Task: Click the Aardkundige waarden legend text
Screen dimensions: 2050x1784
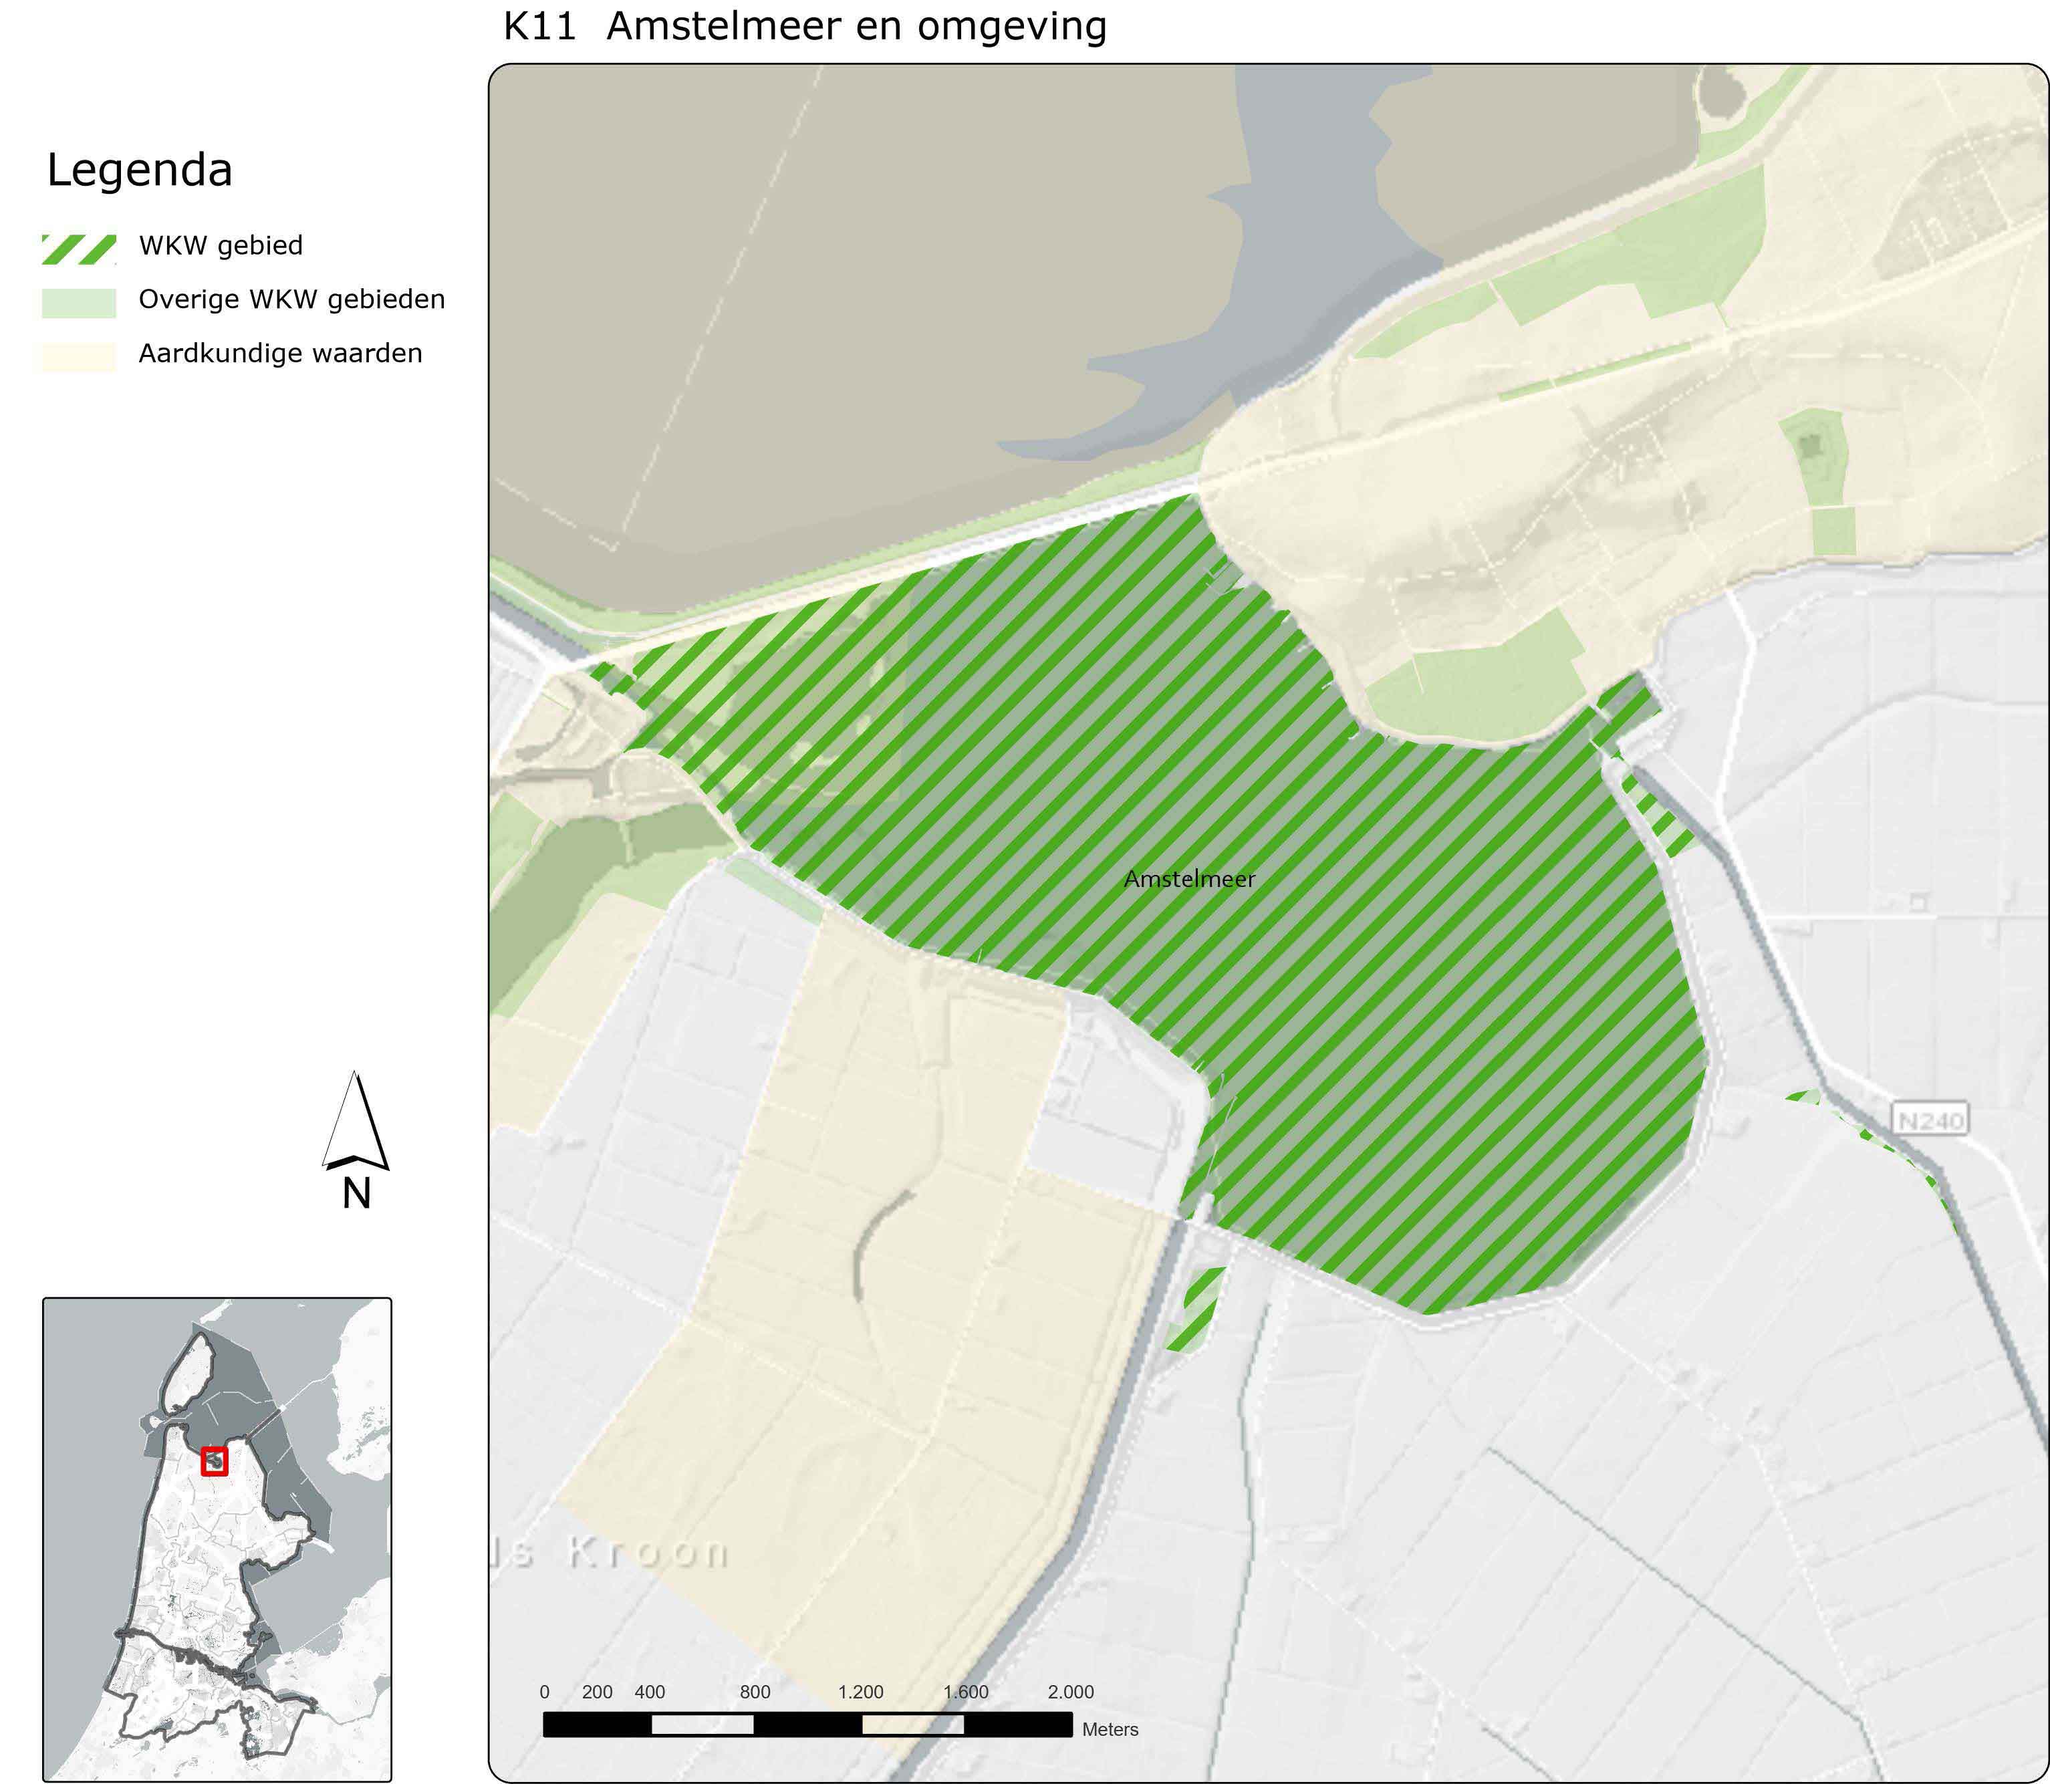Action: tap(280, 354)
